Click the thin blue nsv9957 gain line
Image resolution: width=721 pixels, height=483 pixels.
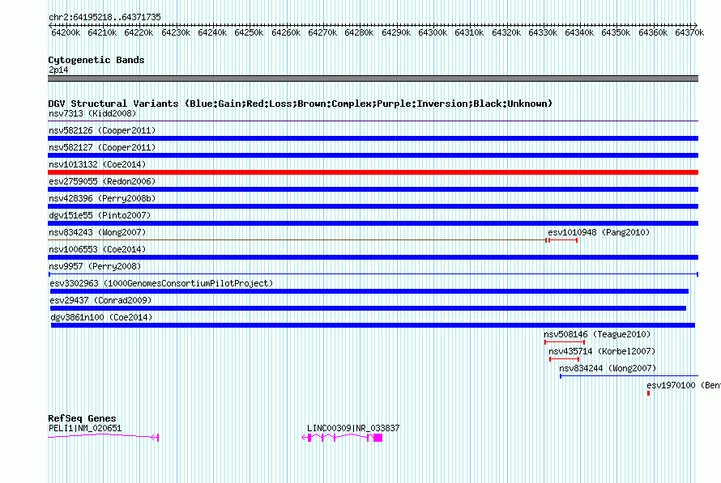click(373, 274)
